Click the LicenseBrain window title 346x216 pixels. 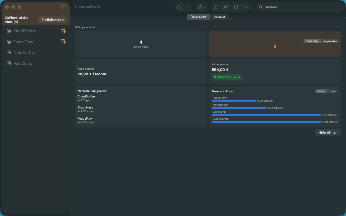pos(88,7)
